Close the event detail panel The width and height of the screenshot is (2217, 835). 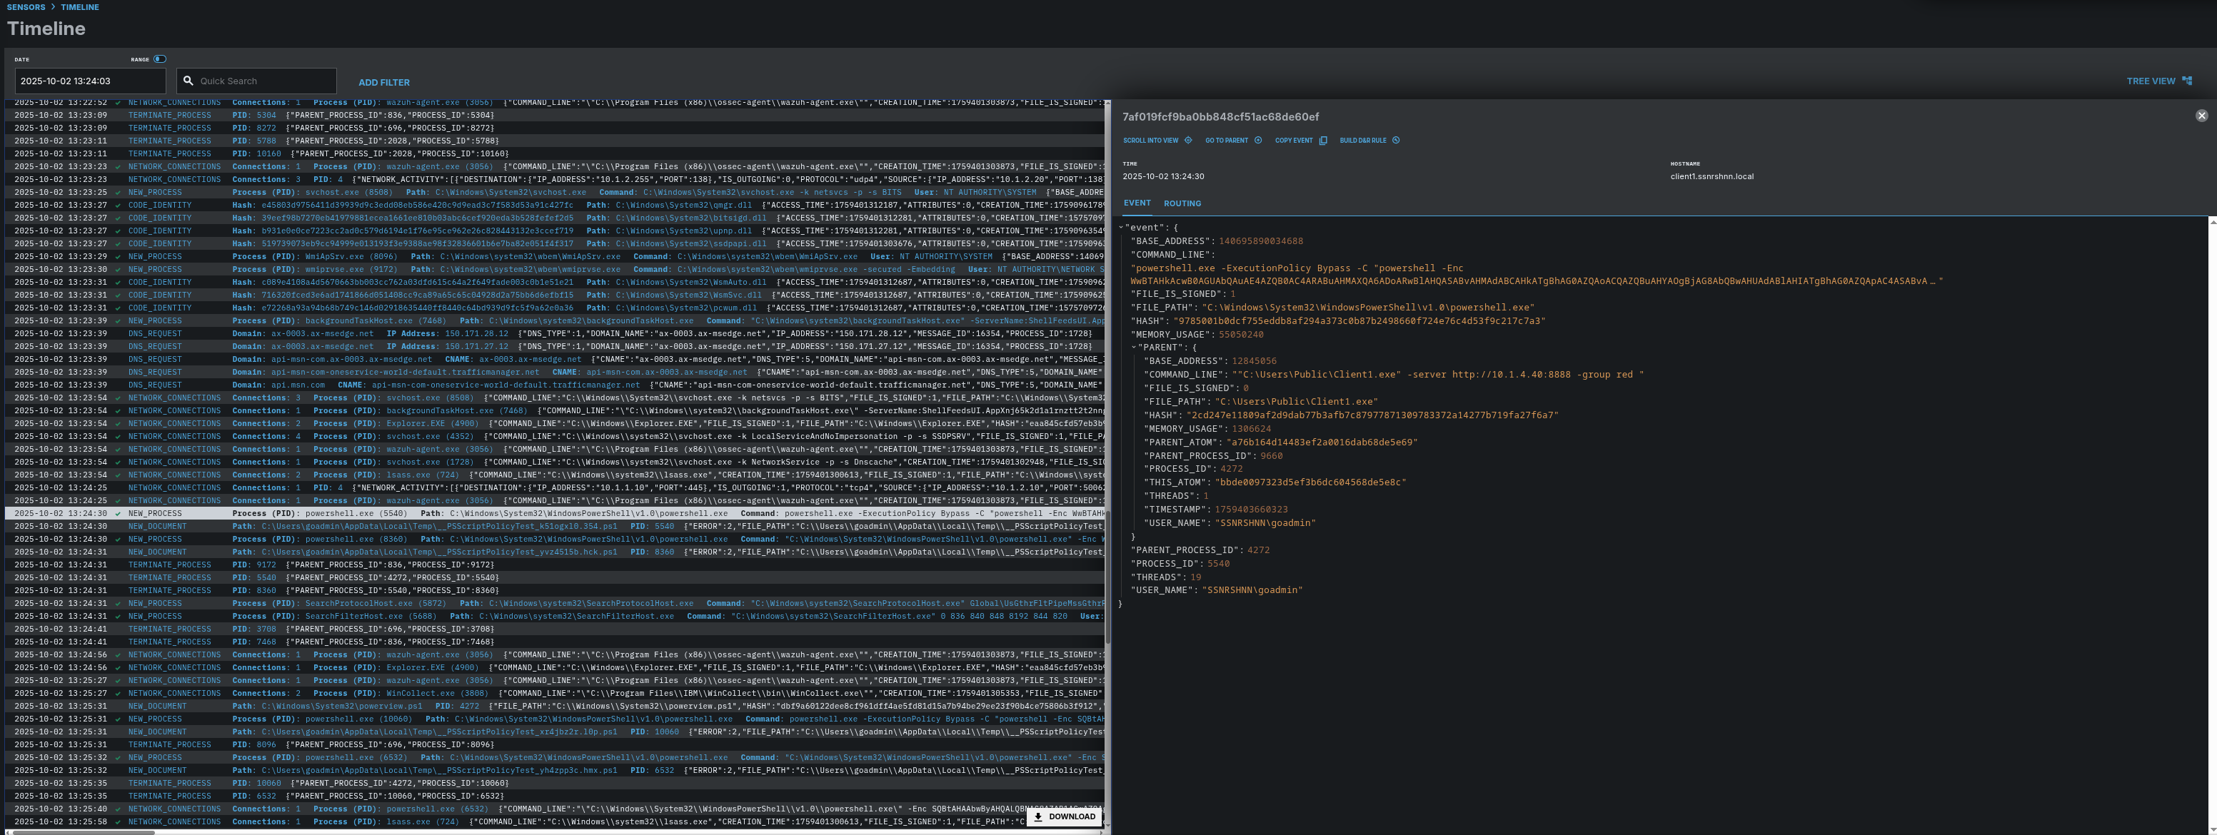click(2201, 115)
